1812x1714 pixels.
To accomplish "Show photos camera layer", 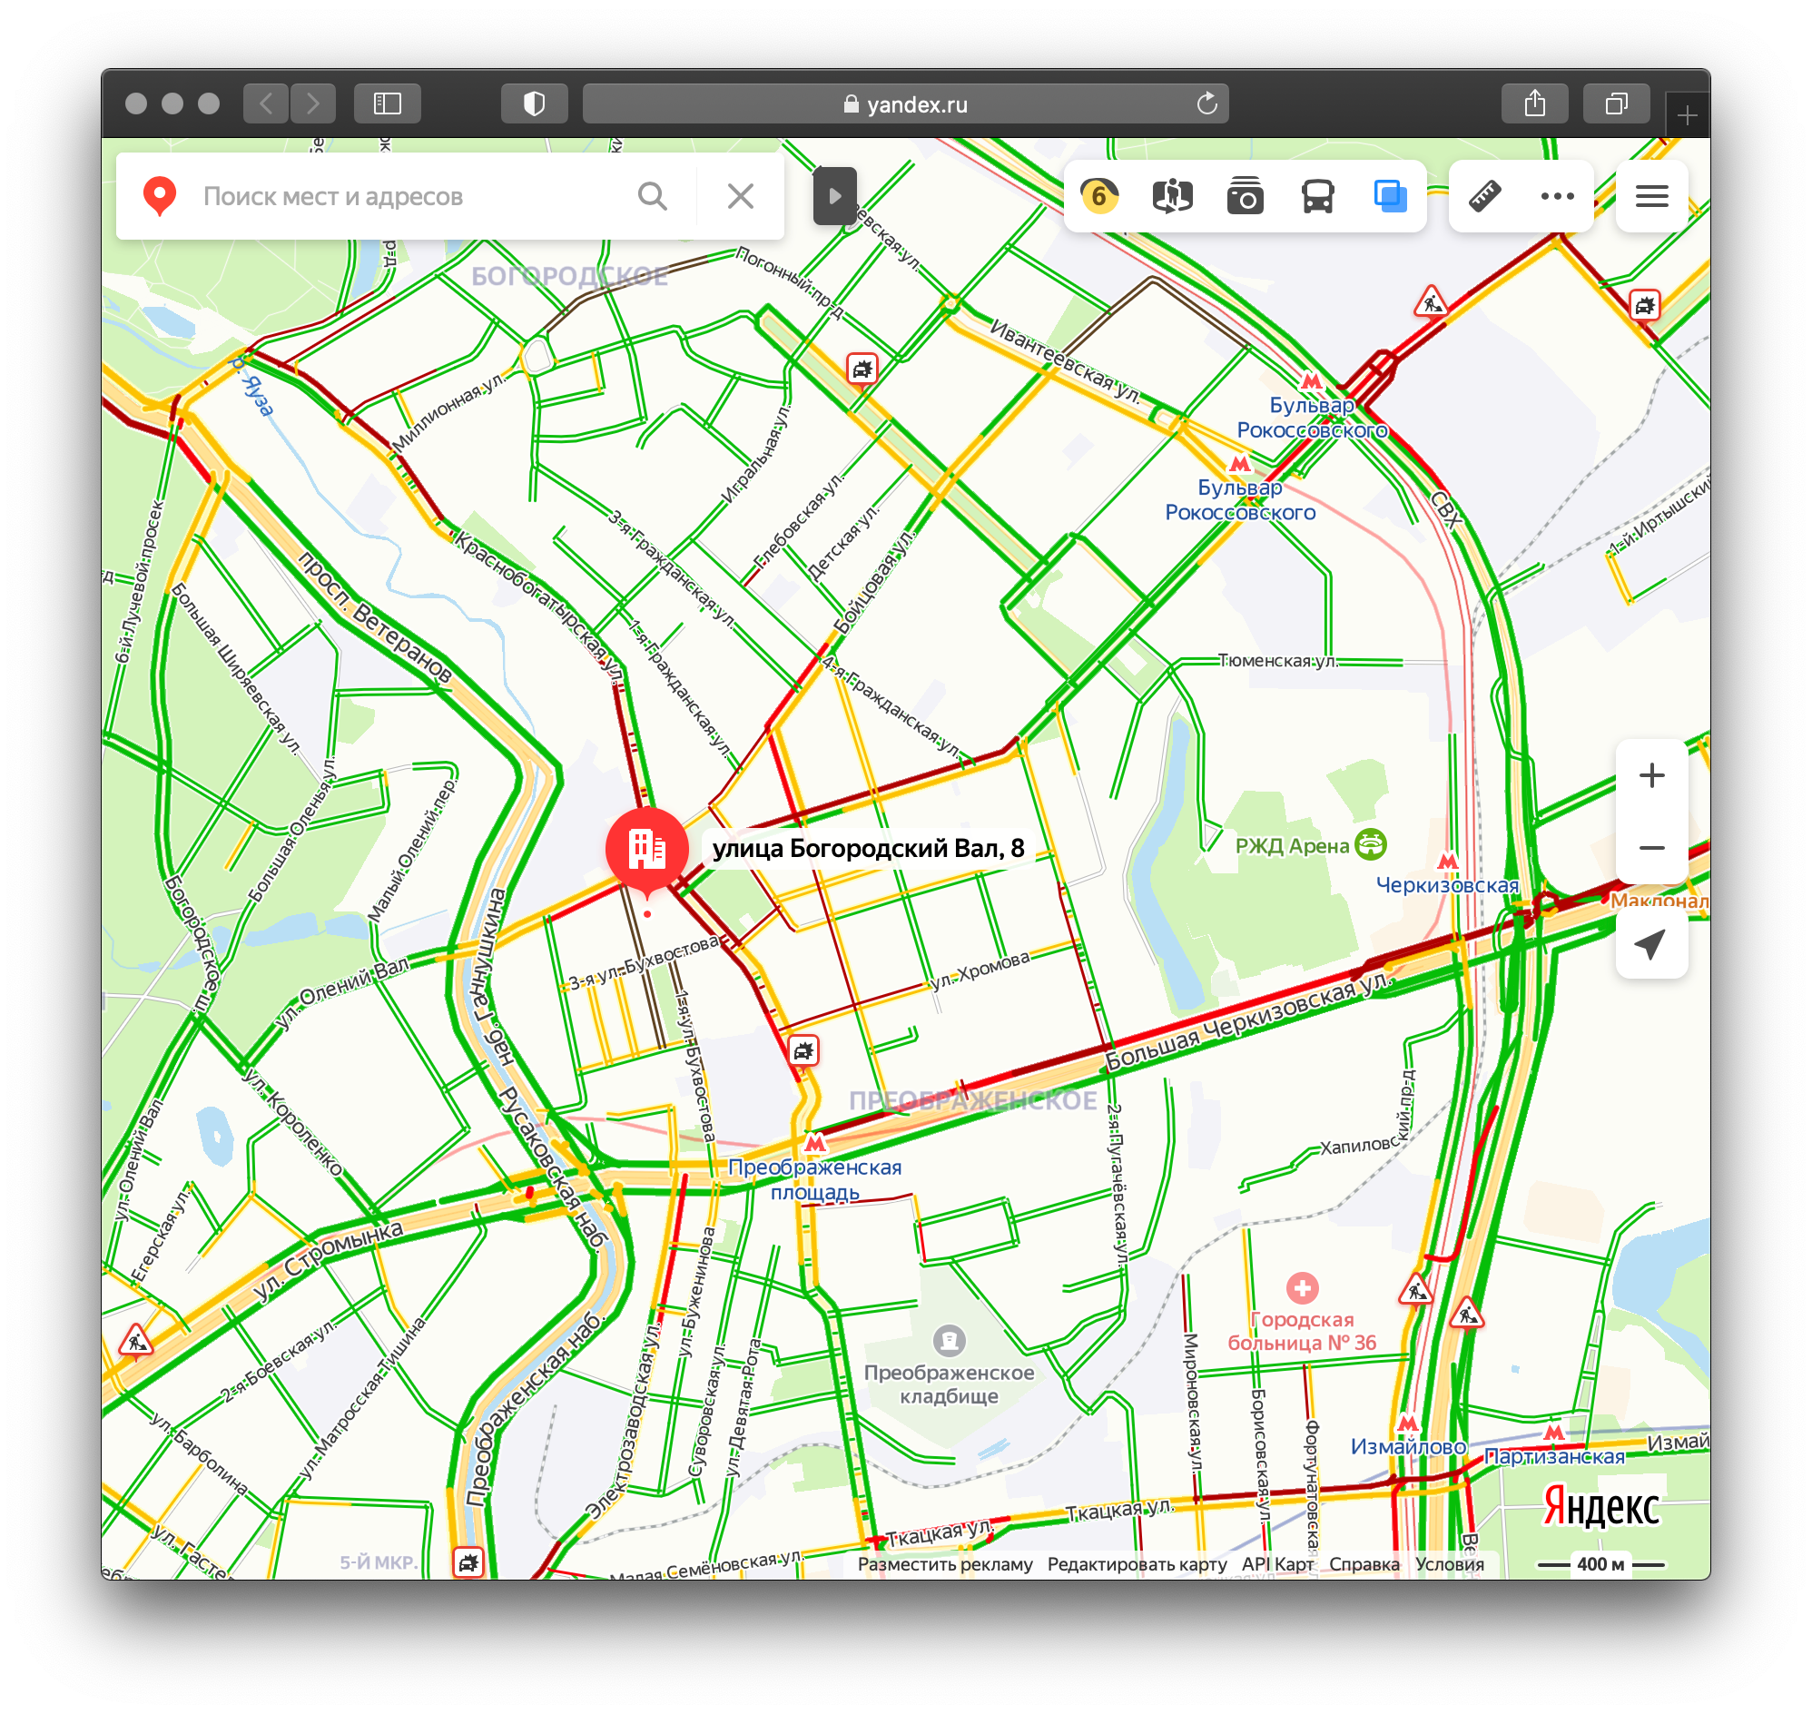I will click(1245, 196).
